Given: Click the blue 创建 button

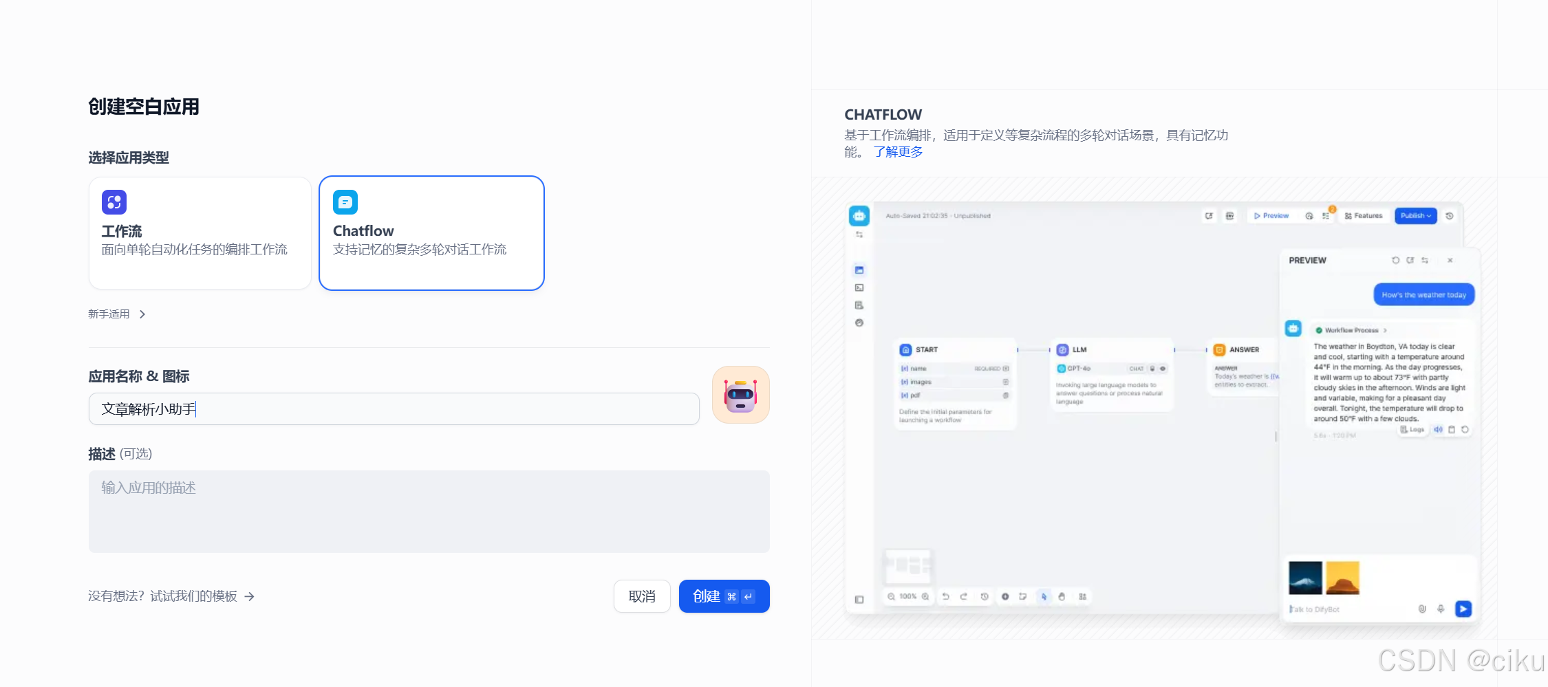Looking at the screenshot, I should (x=724, y=596).
